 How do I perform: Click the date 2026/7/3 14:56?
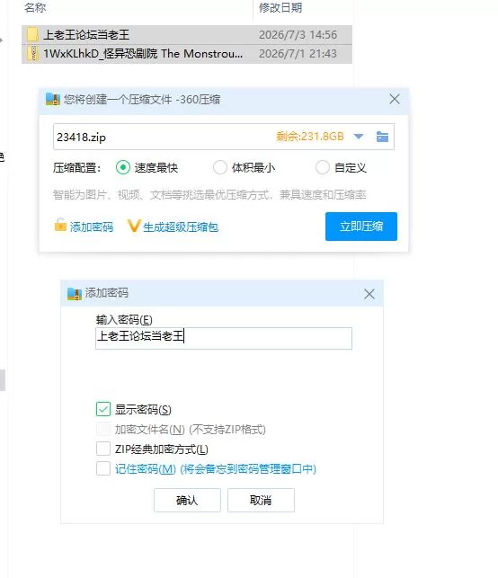(298, 35)
